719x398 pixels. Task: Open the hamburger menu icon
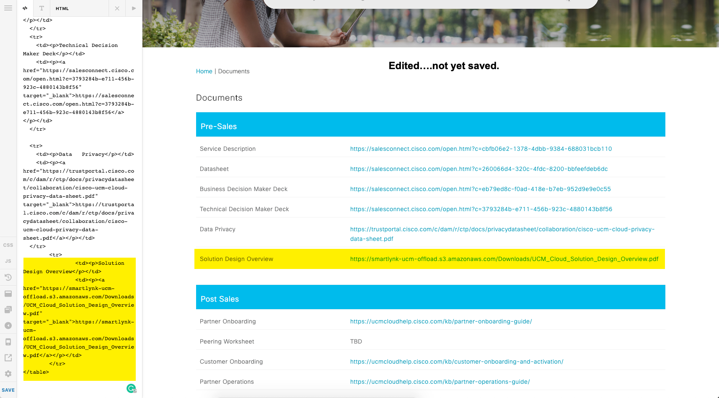point(8,8)
